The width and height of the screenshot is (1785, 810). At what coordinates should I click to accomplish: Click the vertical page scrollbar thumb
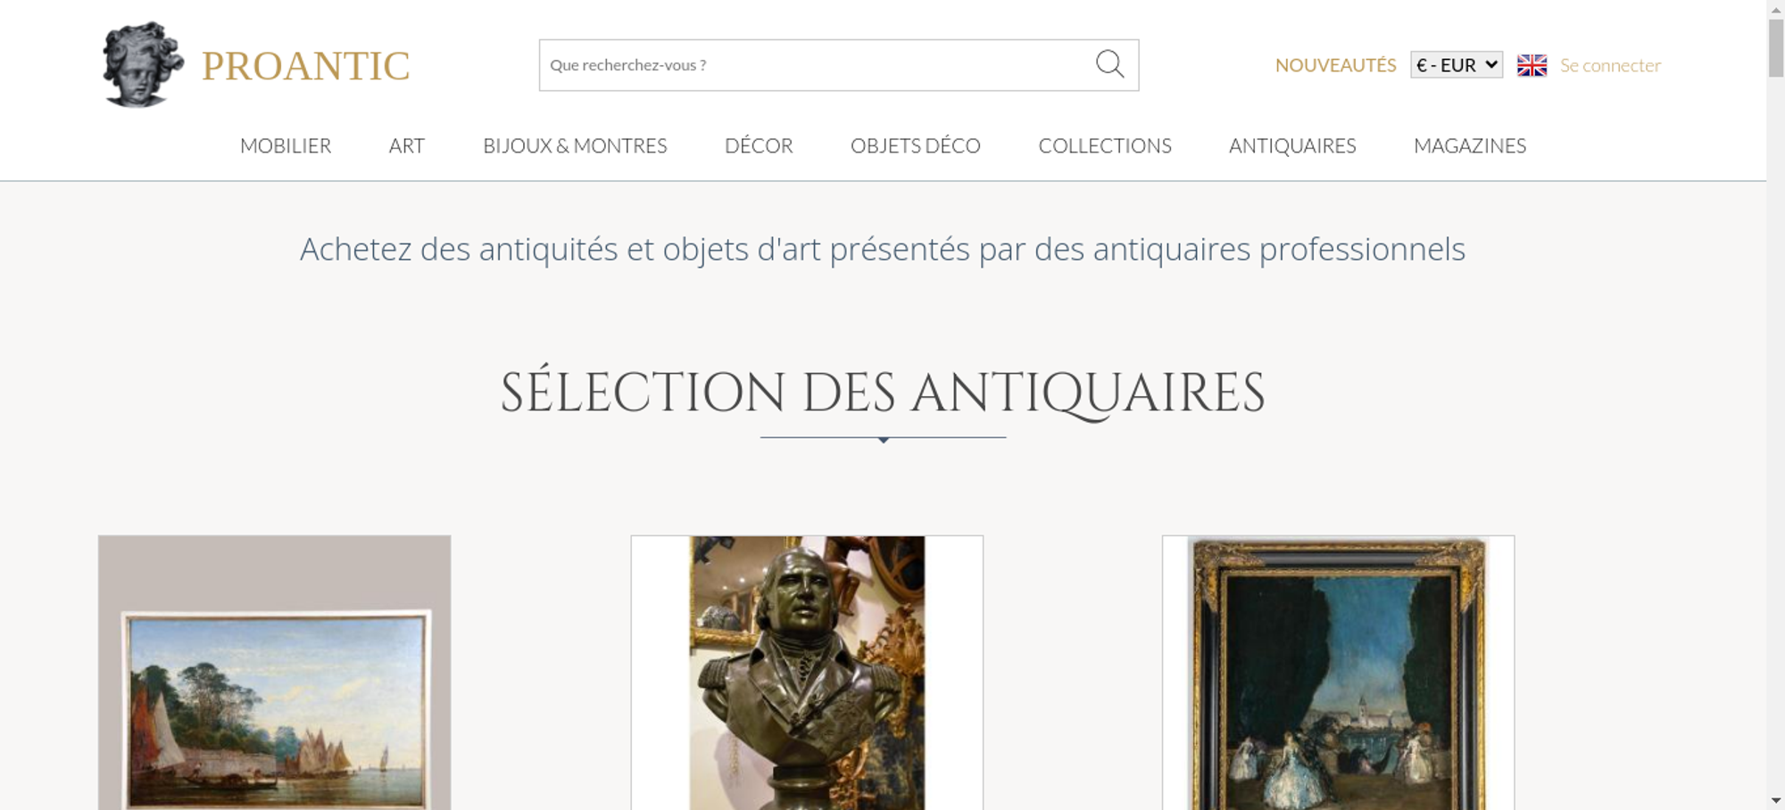1776,47
